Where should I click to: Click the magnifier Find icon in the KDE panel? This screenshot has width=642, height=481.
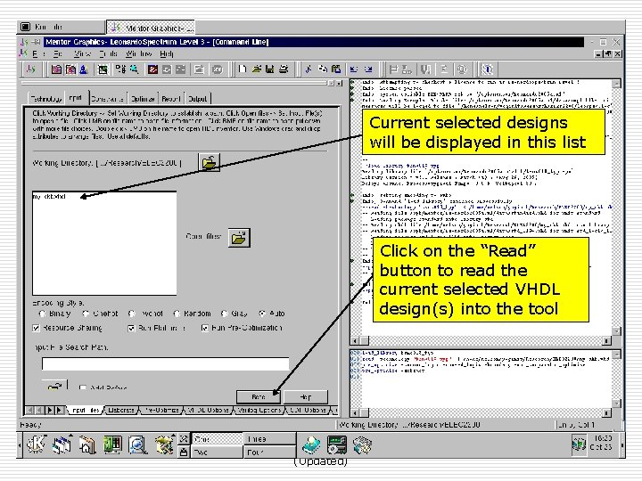137,445
